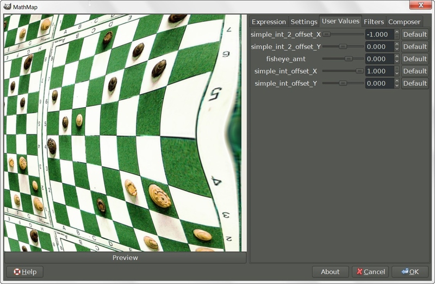Screen dimensions: 435x284
Task: Open the Expression tab
Action: click(269, 22)
